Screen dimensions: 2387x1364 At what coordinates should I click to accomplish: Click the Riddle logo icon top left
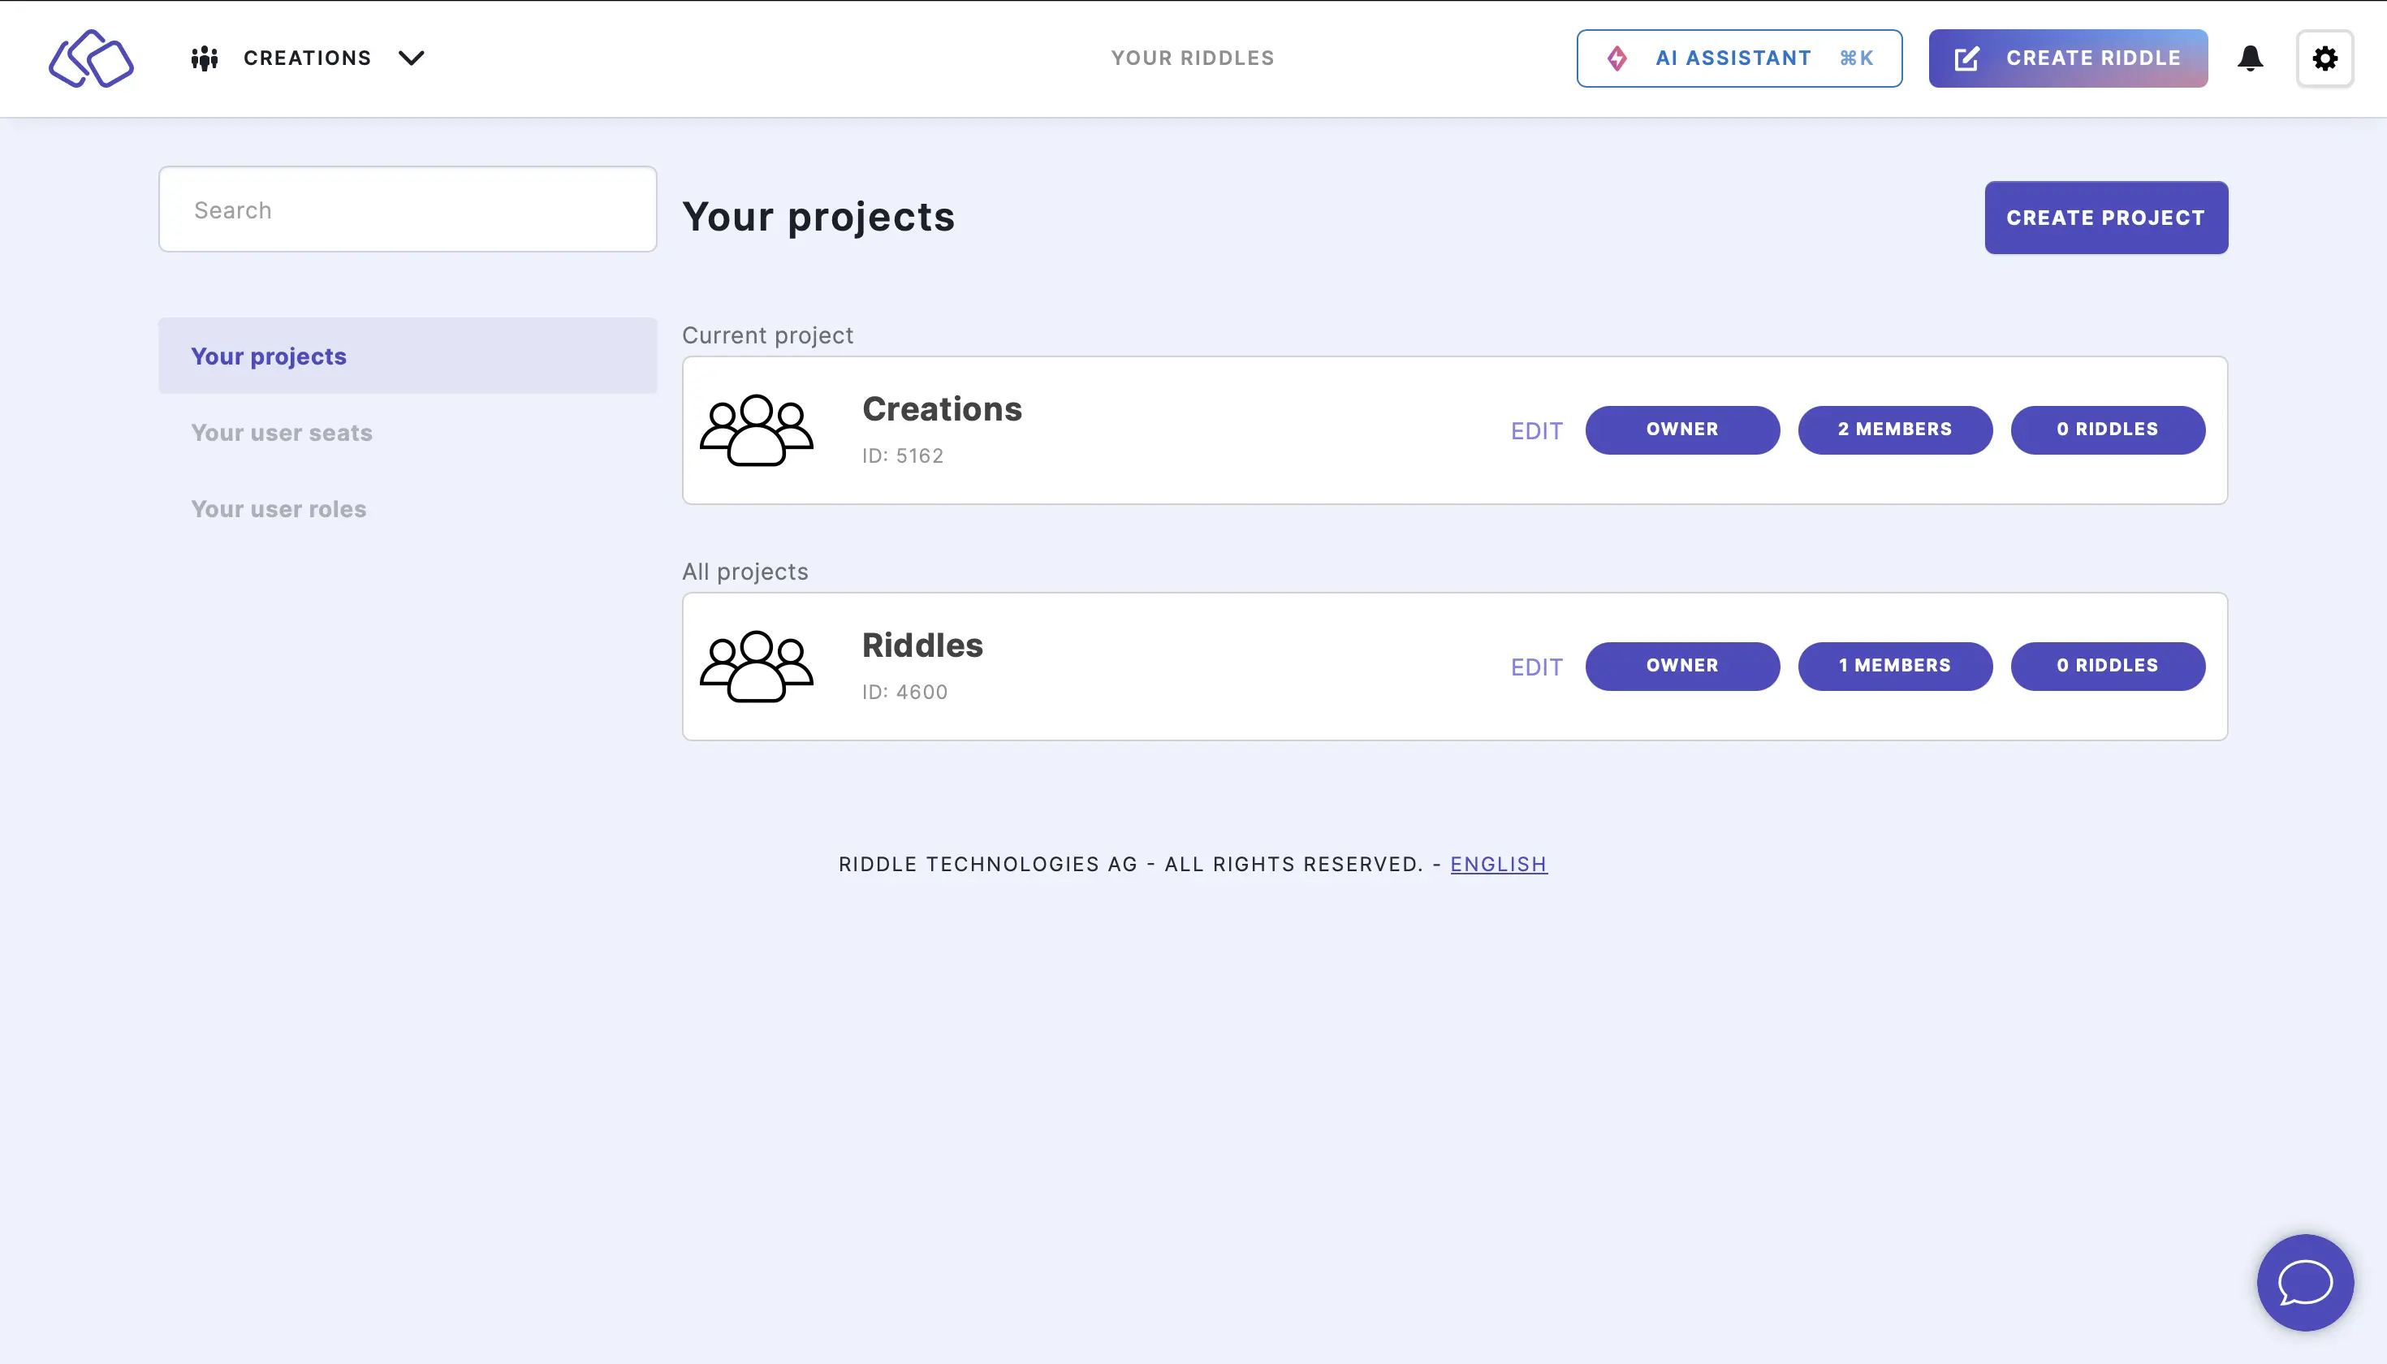[x=92, y=58]
